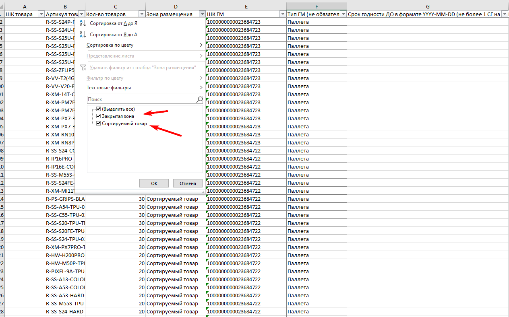Uncheck the Сортируемый товар checkbox

click(98, 124)
